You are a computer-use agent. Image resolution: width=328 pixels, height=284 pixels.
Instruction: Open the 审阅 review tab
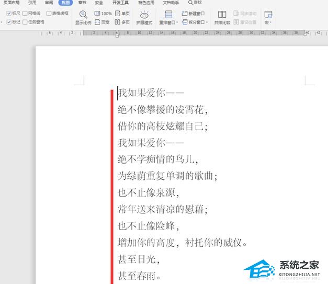pos(49,3)
